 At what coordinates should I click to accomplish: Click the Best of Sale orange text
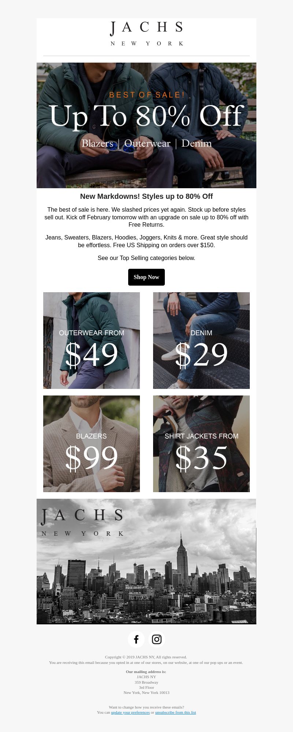point(147,95)
